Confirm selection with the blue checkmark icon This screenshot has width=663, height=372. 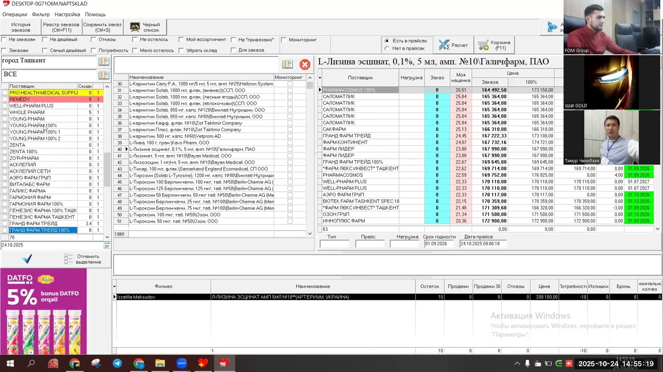point(27,258)
